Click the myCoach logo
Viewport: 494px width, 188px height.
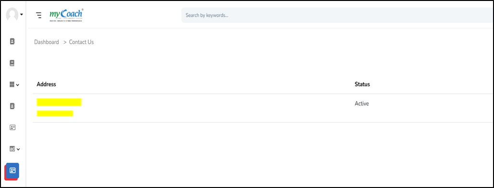tap(66, 15)
